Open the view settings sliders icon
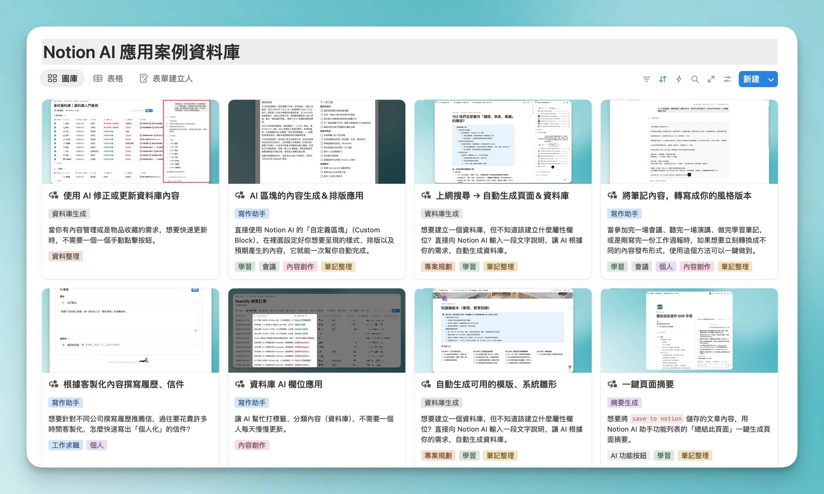 click(x=727, y=79)
